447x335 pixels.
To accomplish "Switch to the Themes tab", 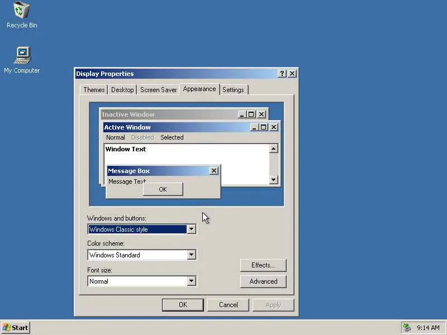I will tap(94, 90).
